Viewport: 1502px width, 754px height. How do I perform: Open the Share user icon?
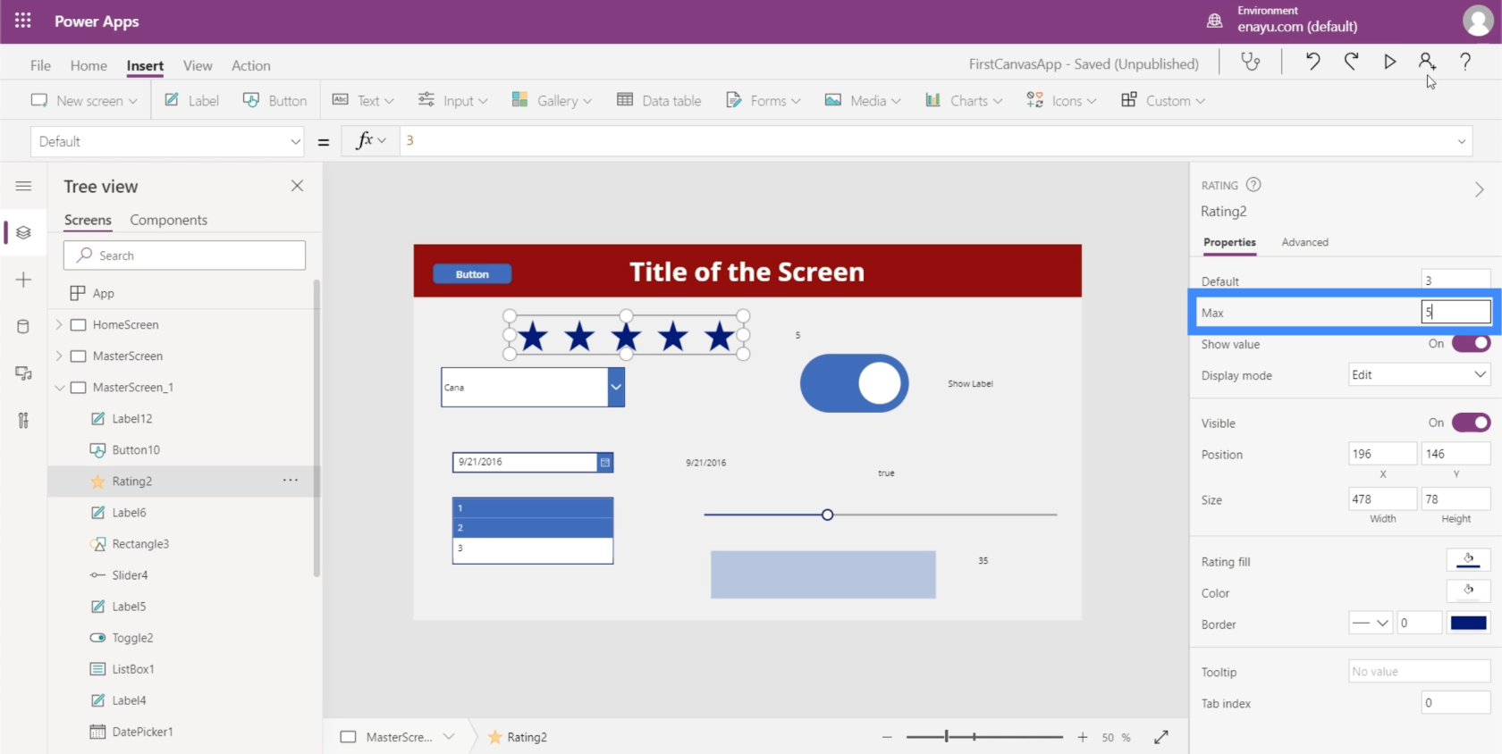[1427, 62]
